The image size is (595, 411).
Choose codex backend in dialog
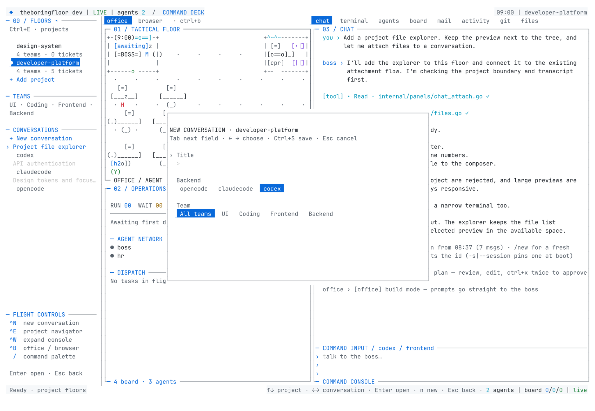pos(272,189)
